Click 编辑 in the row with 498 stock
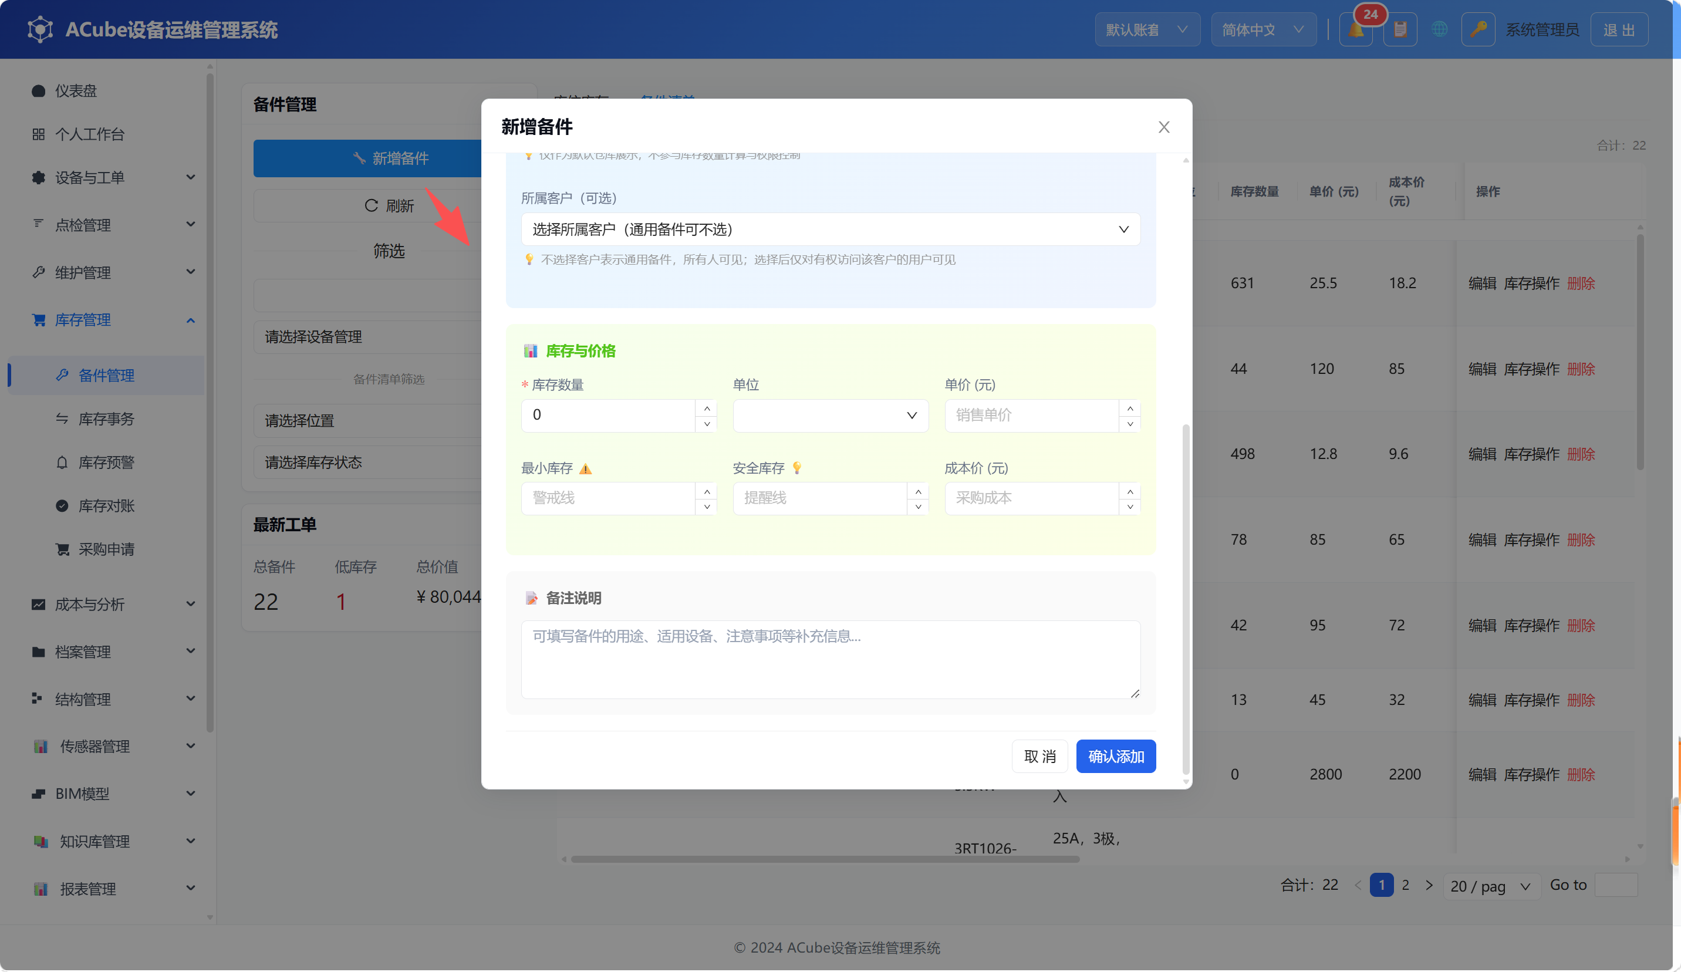1681x972 pixels. (1481, 454)
